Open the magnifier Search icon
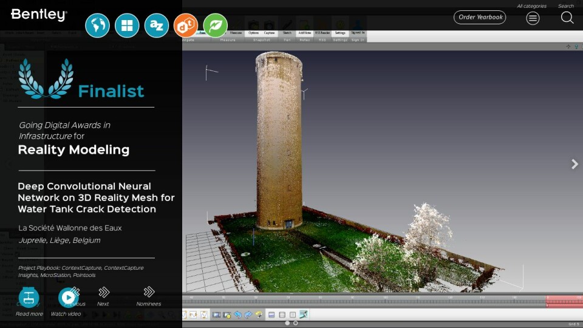 click(567, 18)
